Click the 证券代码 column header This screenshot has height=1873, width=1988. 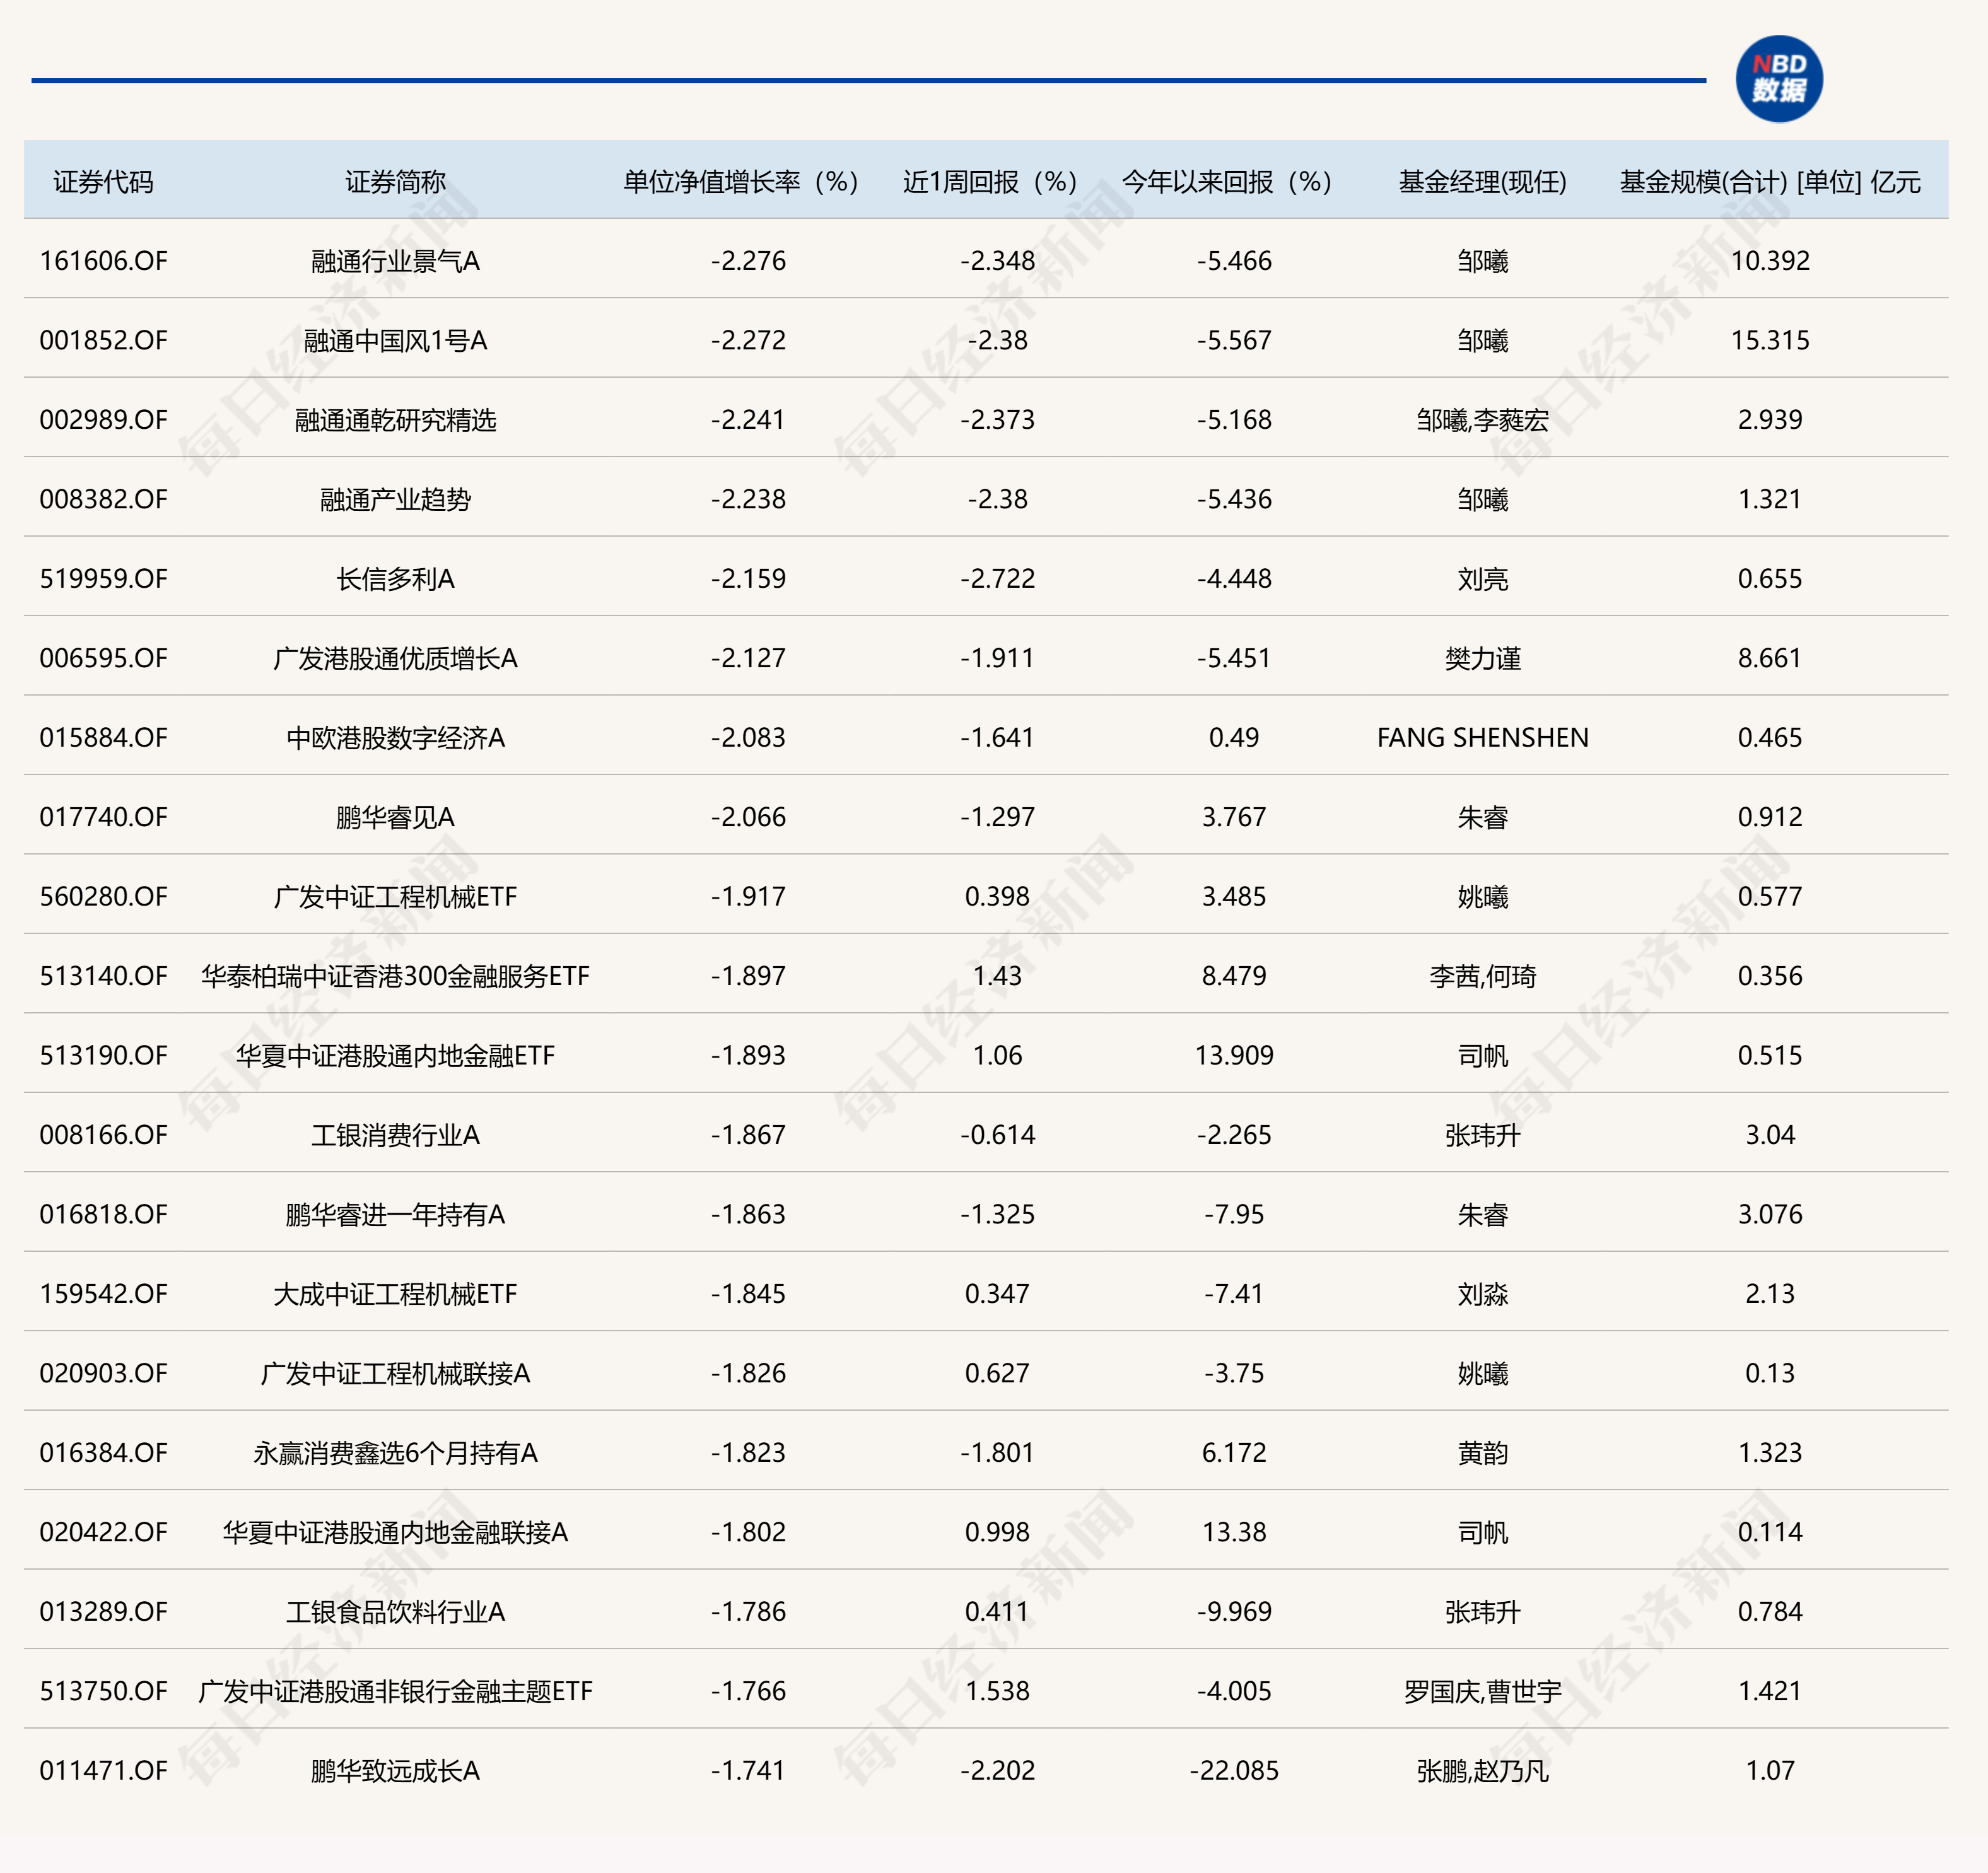[x=103, y=182]
